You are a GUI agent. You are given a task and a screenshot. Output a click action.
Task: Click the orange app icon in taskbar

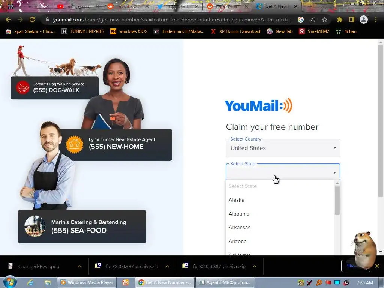click(126, 282)
